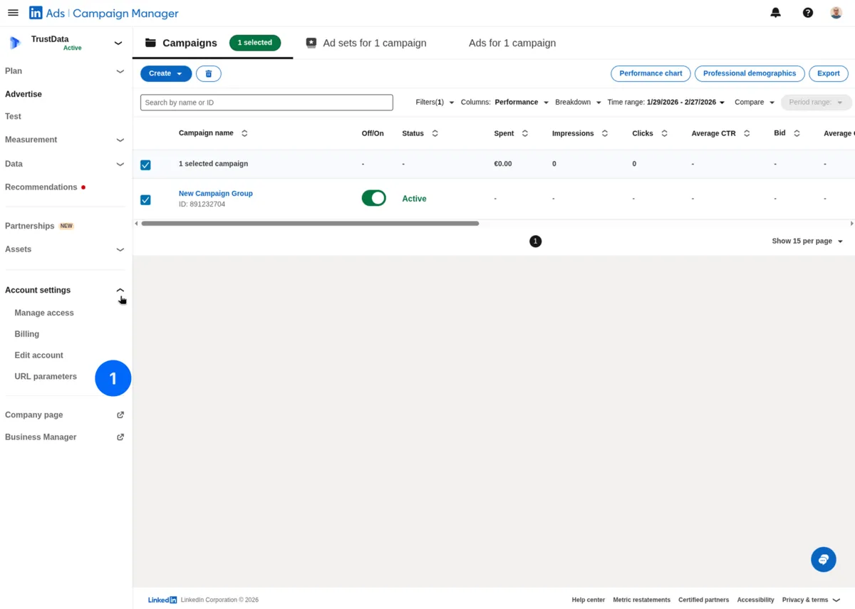Open the notifications bell
The width and height of the screenshot is (855, 609).
(775, 12)
